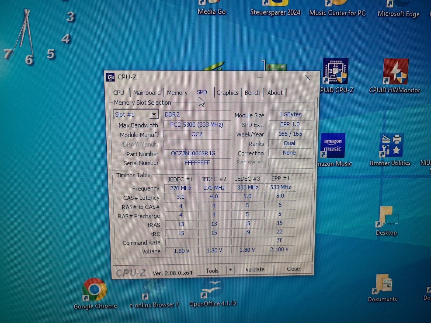Image resolution: width=431 pixels, height=323 pixels.
Task: Minimize the CPU-Z window
Action: [x=260, y=78]
